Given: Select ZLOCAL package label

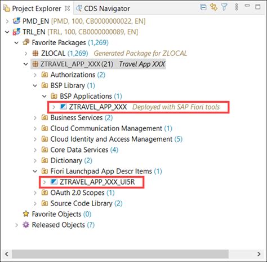Looking at the screenshot, I should coord(53,53).
